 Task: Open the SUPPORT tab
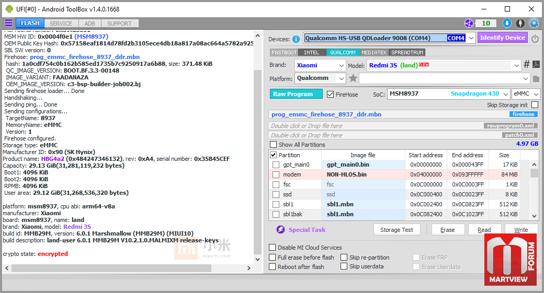pyautogui.click(x=119, y=24)
